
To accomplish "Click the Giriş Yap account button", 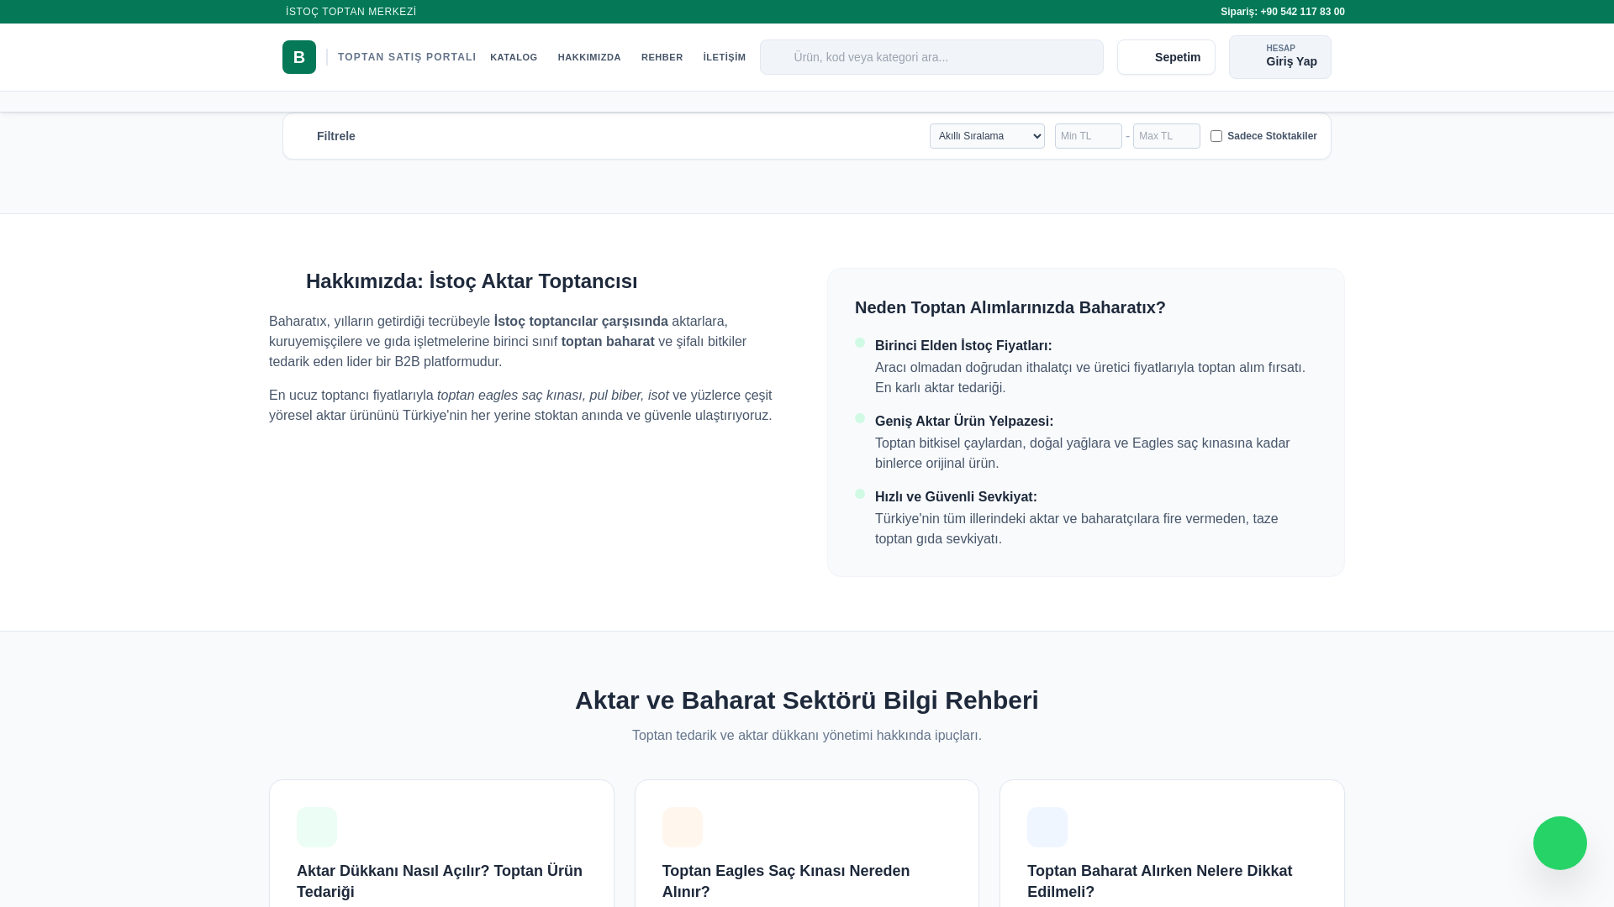I will point(1280,57).
